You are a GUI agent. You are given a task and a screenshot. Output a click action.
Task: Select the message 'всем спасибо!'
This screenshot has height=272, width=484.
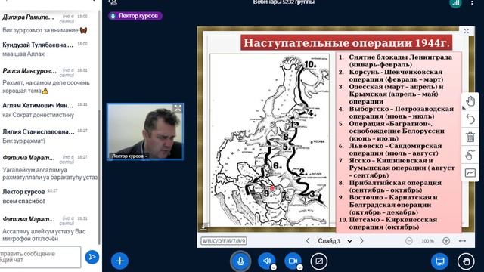point(23,201)
